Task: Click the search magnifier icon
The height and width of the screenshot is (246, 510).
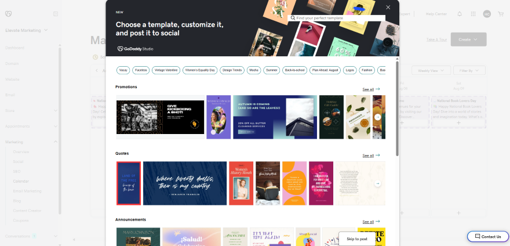Action: point(293,18)
